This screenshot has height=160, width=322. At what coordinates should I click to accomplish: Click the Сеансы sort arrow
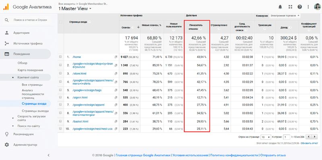(138, 27)
